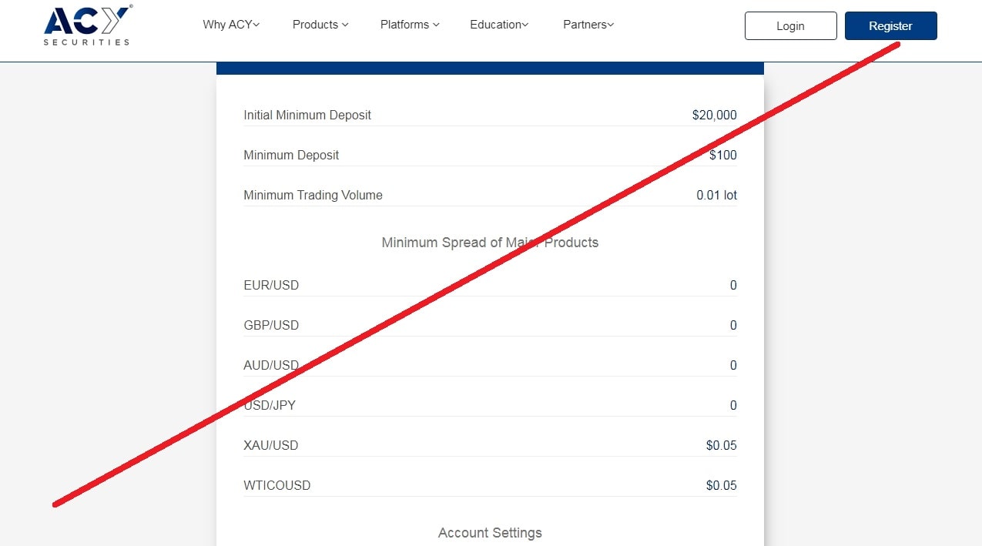Click the USD/JPY pair label
982x546 pixels.
[x=270, y=406]
